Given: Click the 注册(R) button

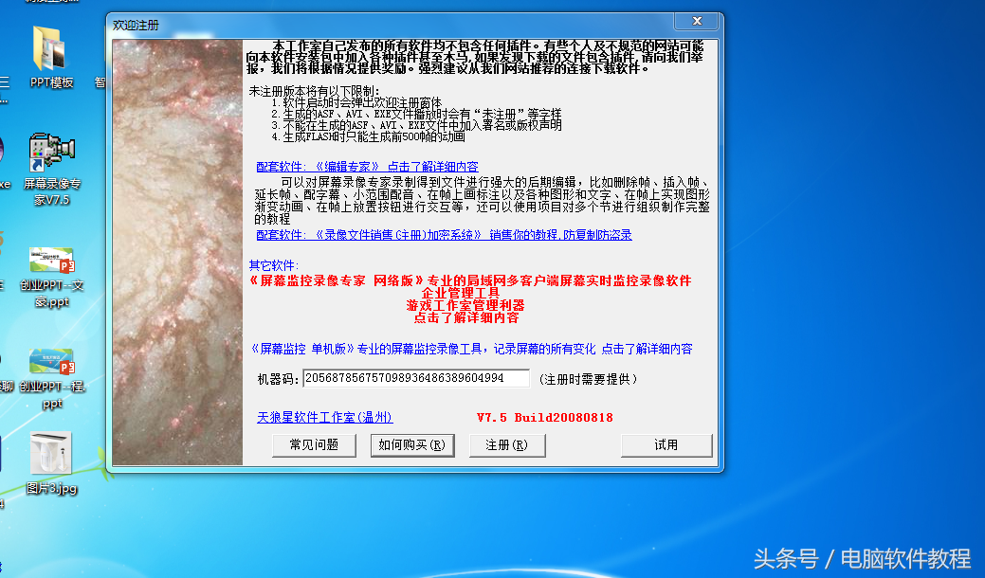Looking at the screenshot, I should (507, 445).
